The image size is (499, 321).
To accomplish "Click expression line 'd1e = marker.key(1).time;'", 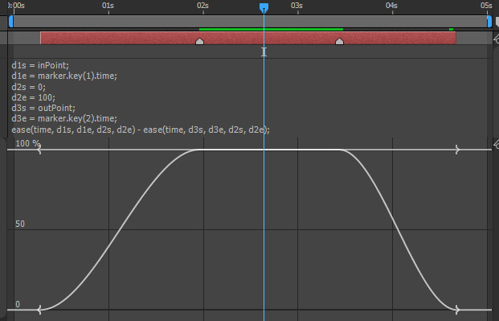I will coord(64,76).
